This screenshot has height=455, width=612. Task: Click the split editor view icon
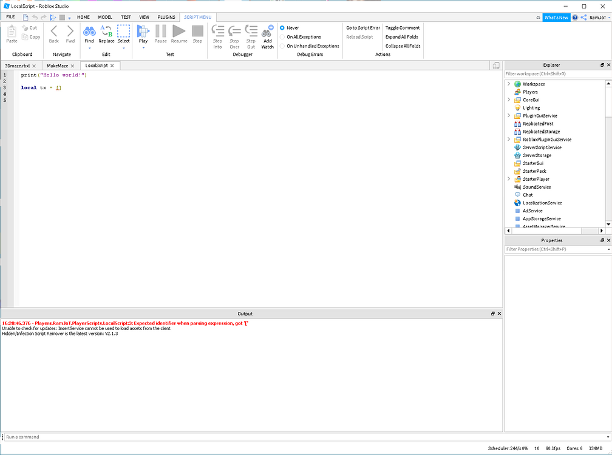pyautogui.click(x=496, y=66)
